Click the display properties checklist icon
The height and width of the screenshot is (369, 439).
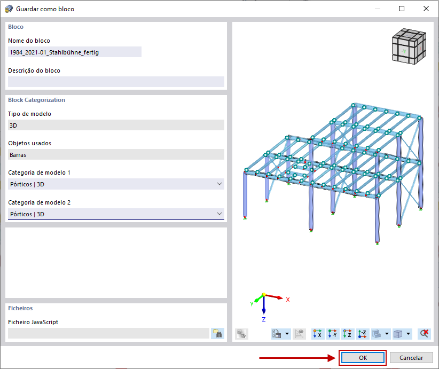tap(277, 334)
